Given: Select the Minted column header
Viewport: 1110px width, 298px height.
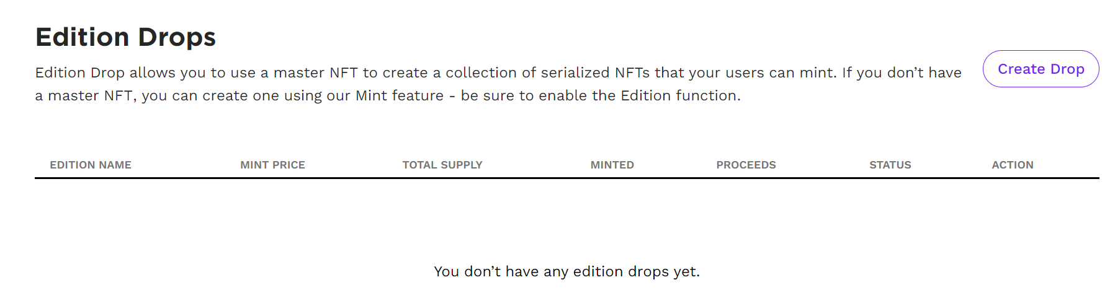Looking at the screenshot, I should pos(612,165).
